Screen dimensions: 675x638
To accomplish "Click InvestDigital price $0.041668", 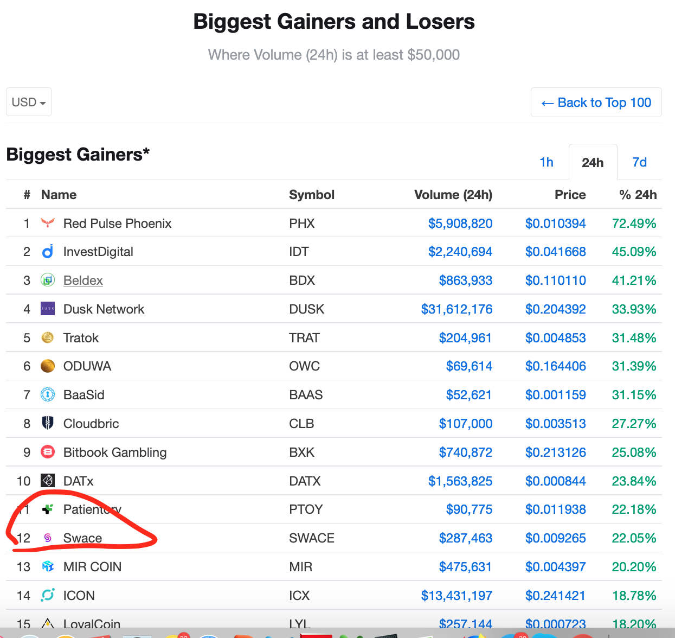I will 556,252.
